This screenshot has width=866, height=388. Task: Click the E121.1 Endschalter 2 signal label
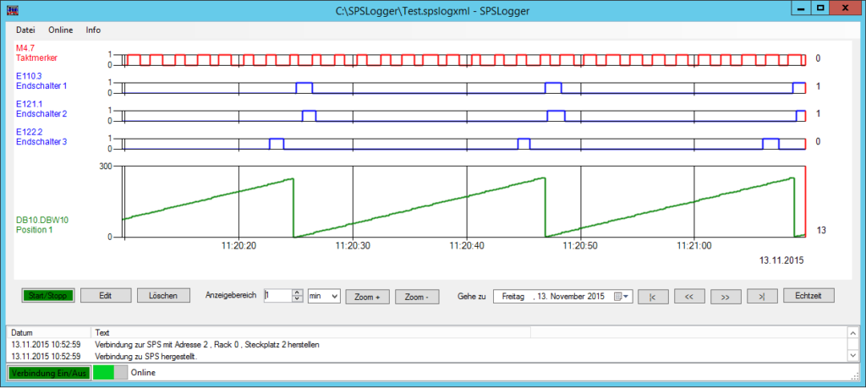(x=41, y=109)
